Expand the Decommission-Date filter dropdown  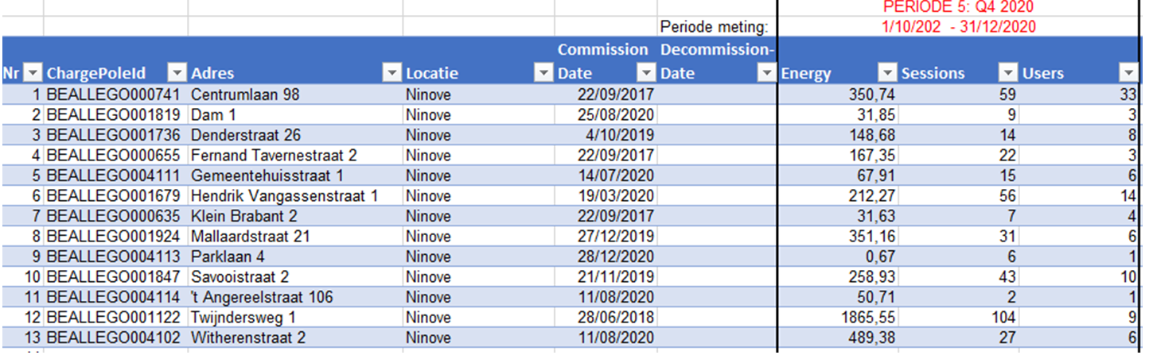(766, 74)
